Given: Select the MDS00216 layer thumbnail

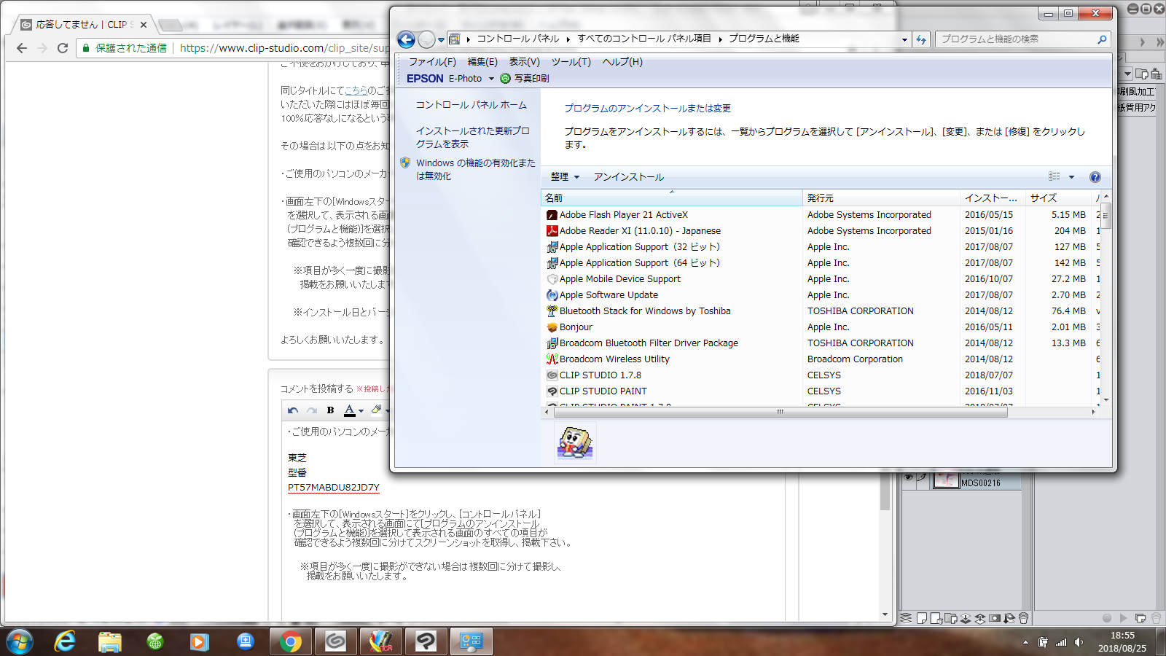Looking at the screenshot, I should [x=947, y=479].
